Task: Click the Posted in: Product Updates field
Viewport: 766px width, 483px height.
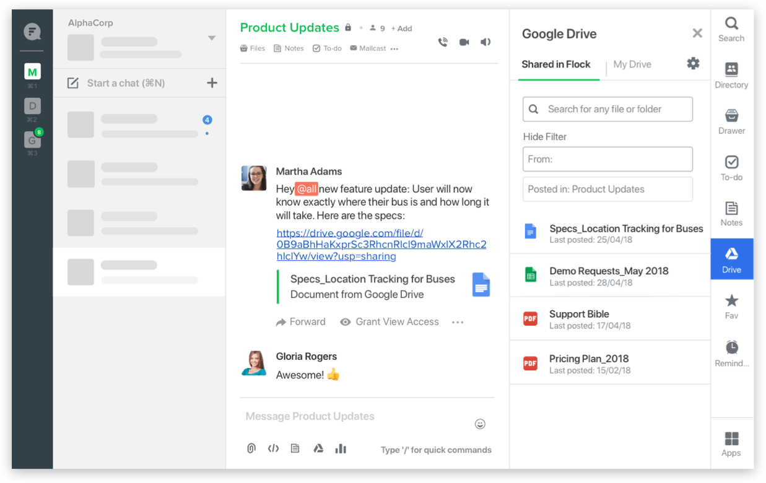Action: tap(607, 189)
